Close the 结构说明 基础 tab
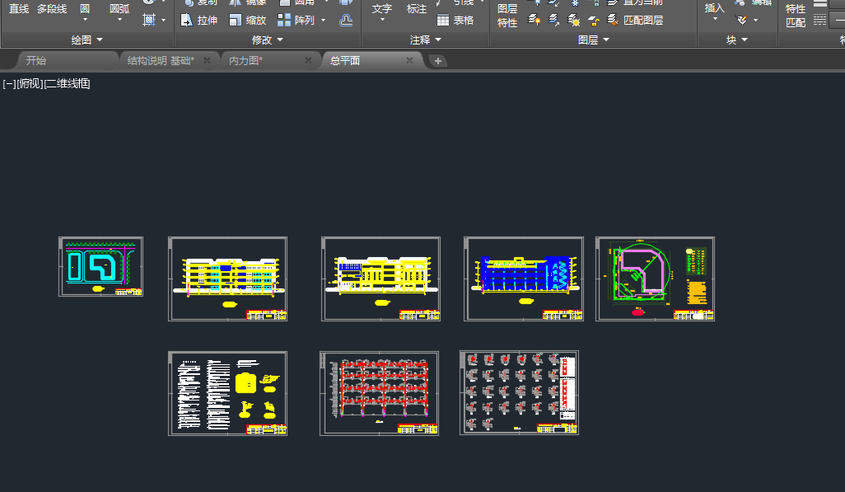 coord(207,60)
